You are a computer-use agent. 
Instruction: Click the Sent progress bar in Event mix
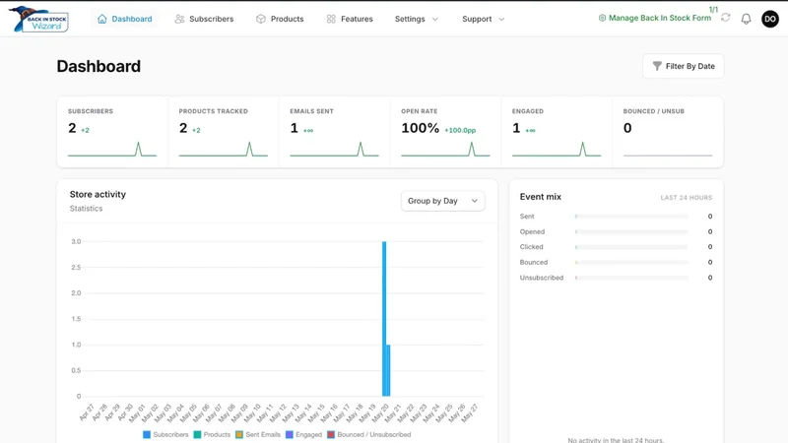(x=631, y=217)
